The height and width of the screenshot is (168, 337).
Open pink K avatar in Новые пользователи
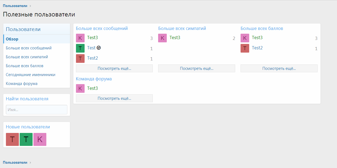[x=40, y=139]
